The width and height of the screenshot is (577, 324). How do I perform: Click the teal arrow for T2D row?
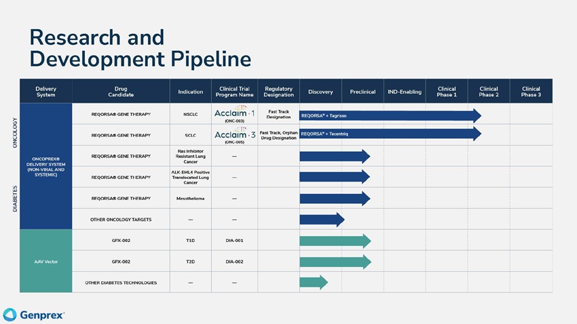tap(335, 262)
